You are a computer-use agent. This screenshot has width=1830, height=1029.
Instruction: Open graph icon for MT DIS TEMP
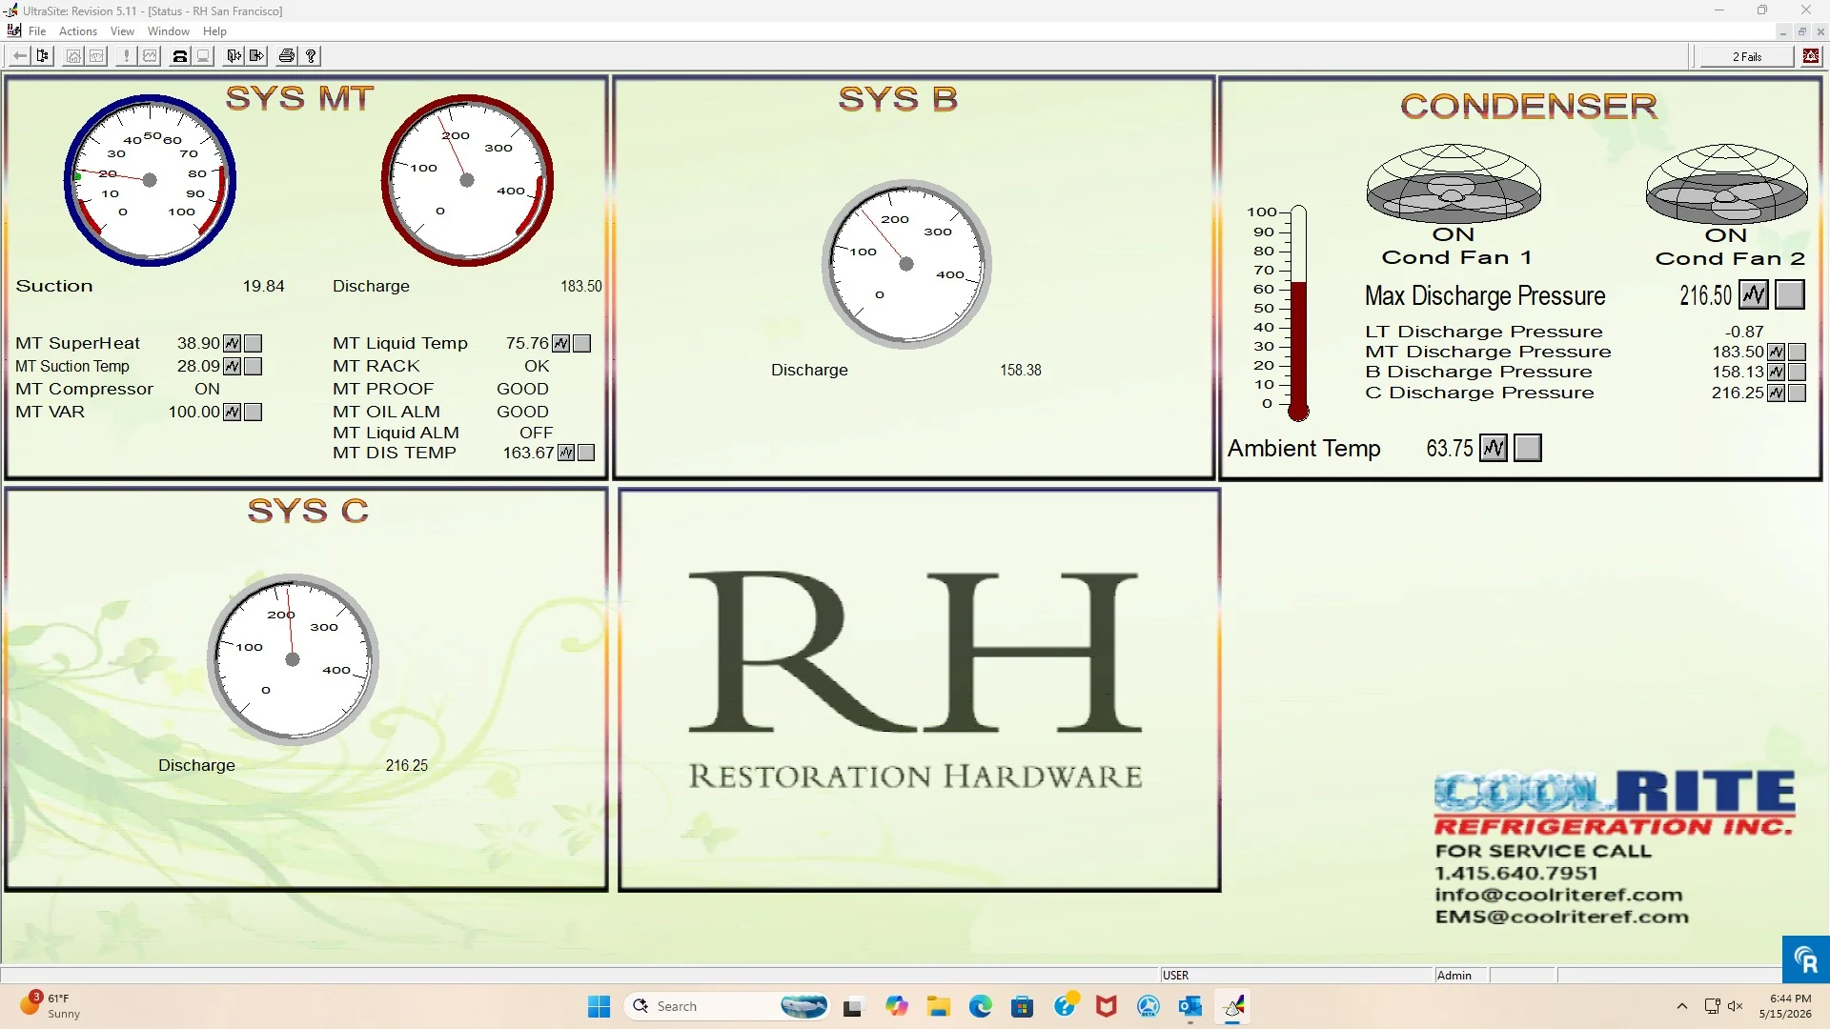click(x=566, y=453)
